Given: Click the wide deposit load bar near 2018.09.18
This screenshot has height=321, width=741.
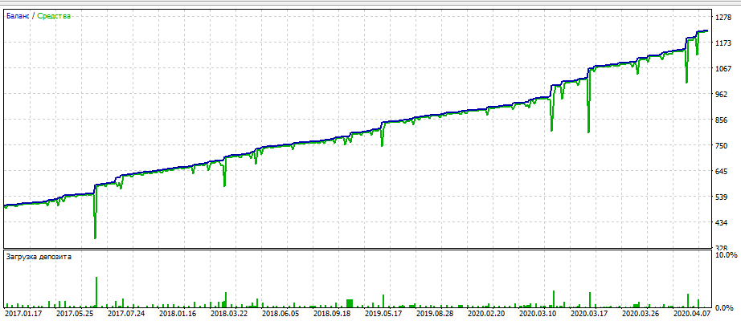Looking at the screenshot, I should (350, 303).
